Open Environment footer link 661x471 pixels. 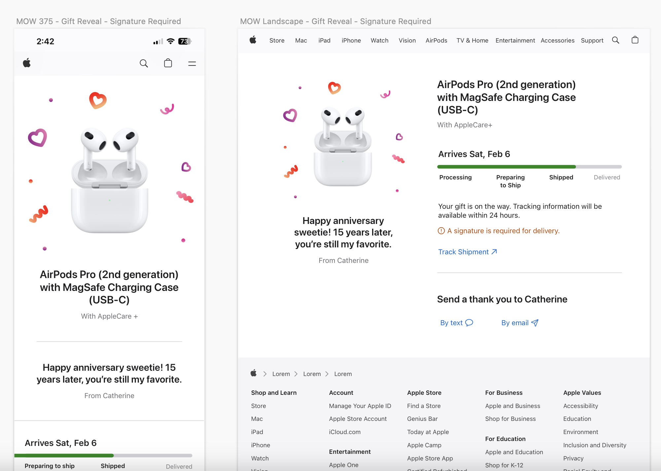(581, 432)
